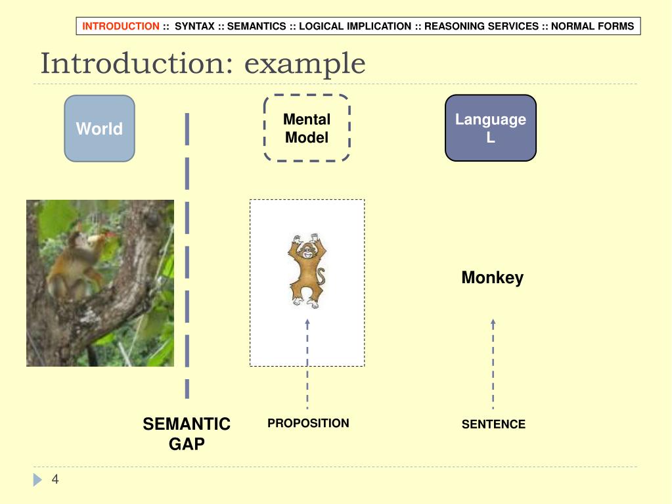This screenshot has width=672, height=504.
Task: Click the blue triangle bullet beside page number
Action: (x=37, y=480)
